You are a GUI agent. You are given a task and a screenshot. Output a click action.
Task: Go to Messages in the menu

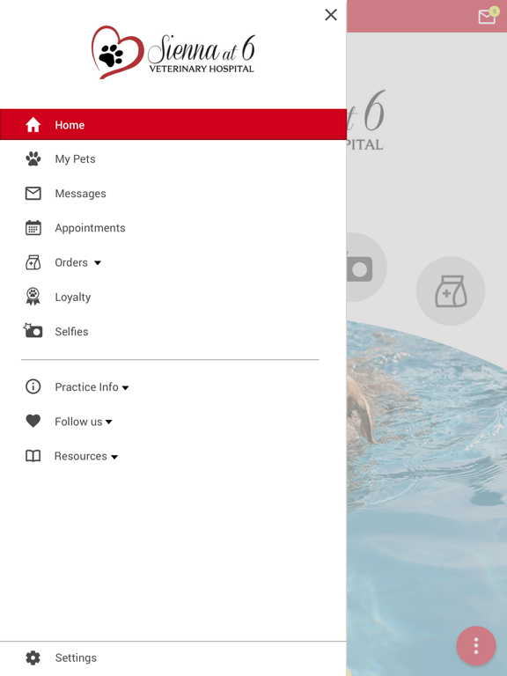pyautogui.click(x=173, y=193)
